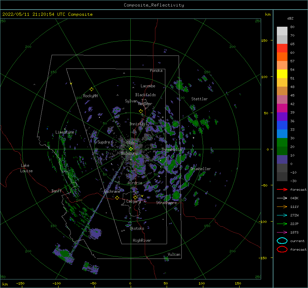Click the Cochrane town label
The image size is (308, 288).
(x=112, y=191)
